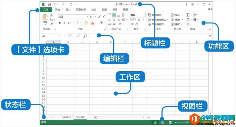Undo the last action in quick access

[55, 4]
